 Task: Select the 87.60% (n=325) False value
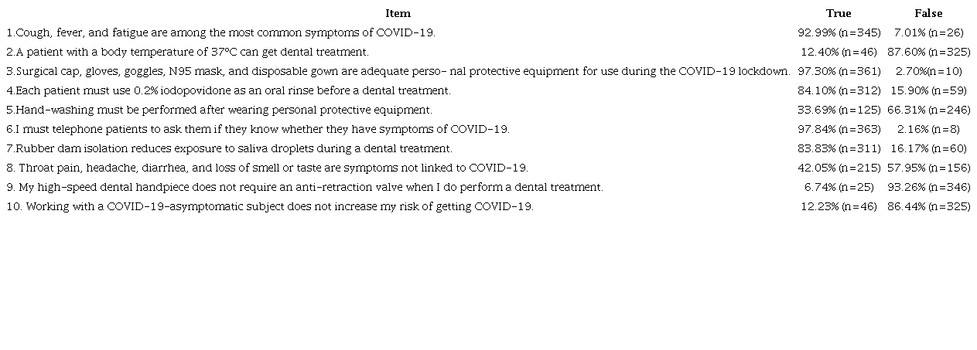[x=928, y=52]
